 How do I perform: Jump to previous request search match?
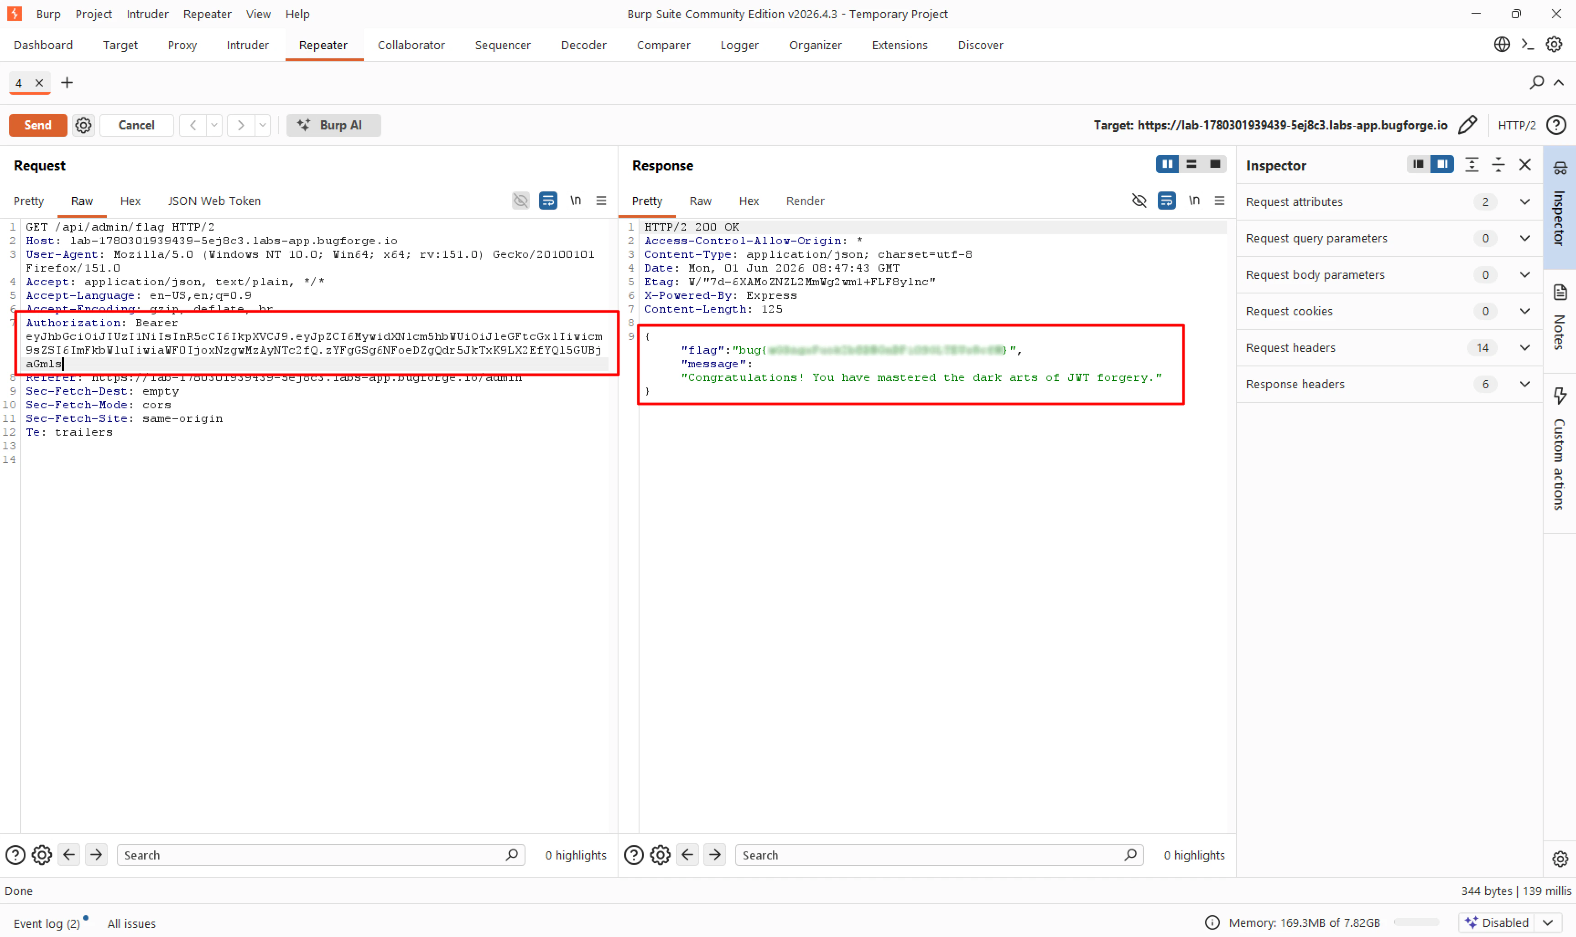coord(69,855)
